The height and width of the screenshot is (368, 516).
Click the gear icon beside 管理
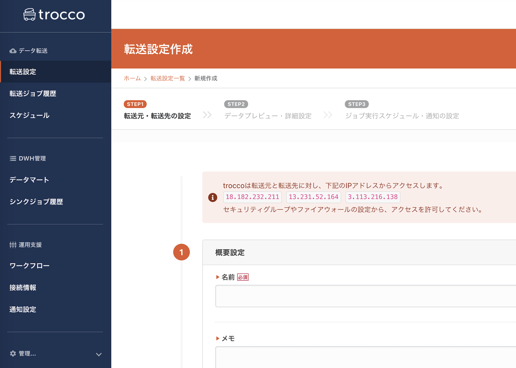pyautogui.click(x=13, y=353)
